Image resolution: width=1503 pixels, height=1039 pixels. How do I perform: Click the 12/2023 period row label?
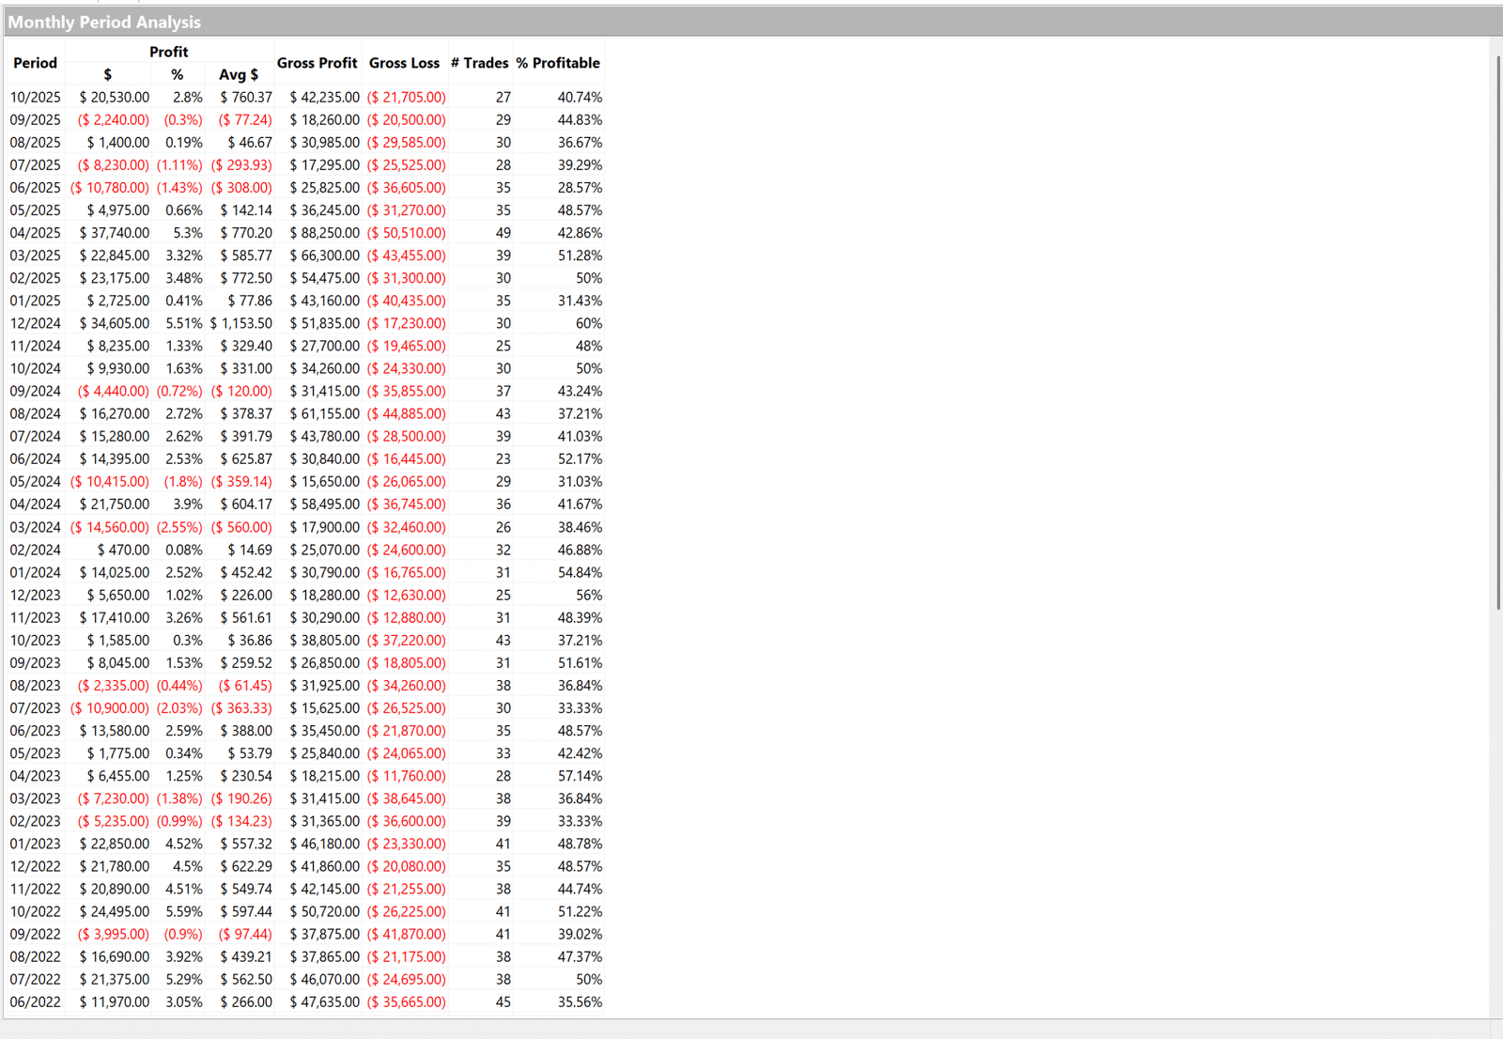pos(35,595)
